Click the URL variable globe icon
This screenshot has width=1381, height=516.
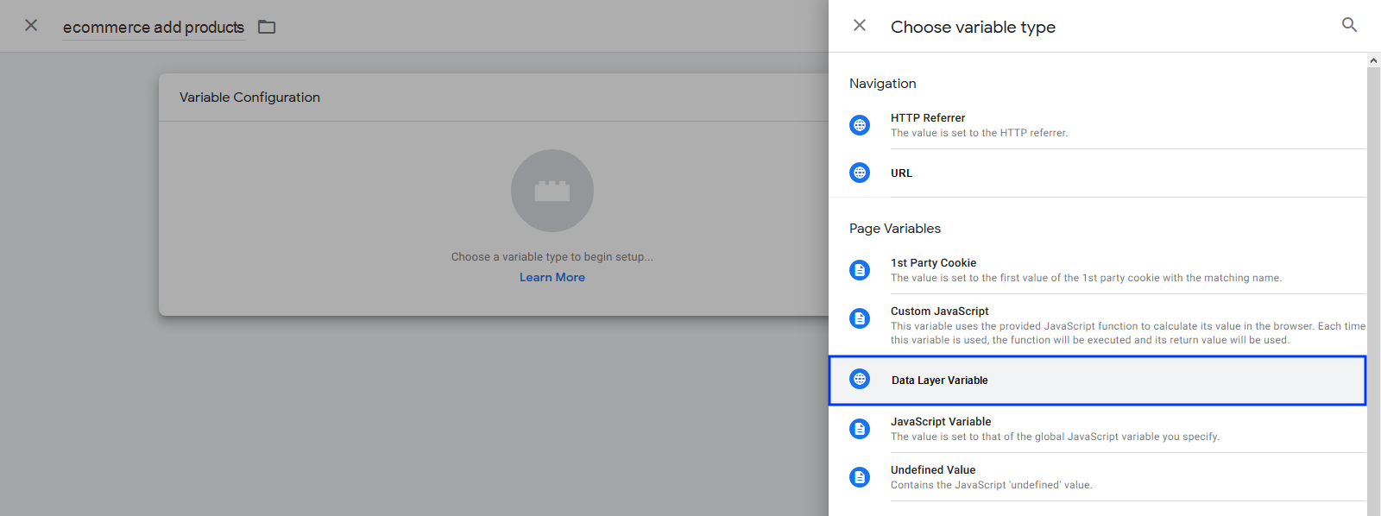[860, 173]
